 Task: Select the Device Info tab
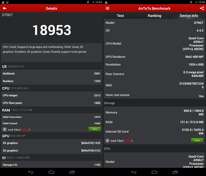click(x=189, y=16)
